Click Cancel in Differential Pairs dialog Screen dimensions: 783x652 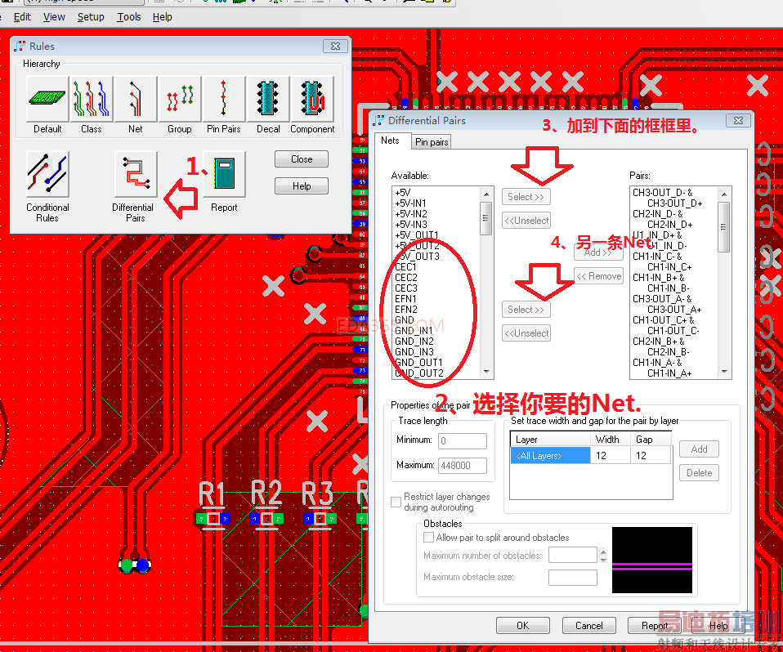coord(589,626)
